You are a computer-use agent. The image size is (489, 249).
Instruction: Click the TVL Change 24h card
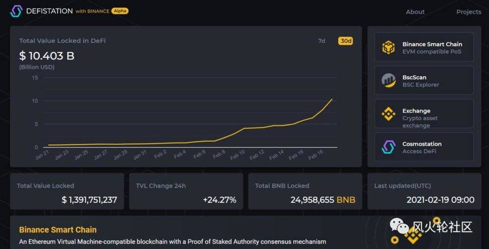pos(186,191)
